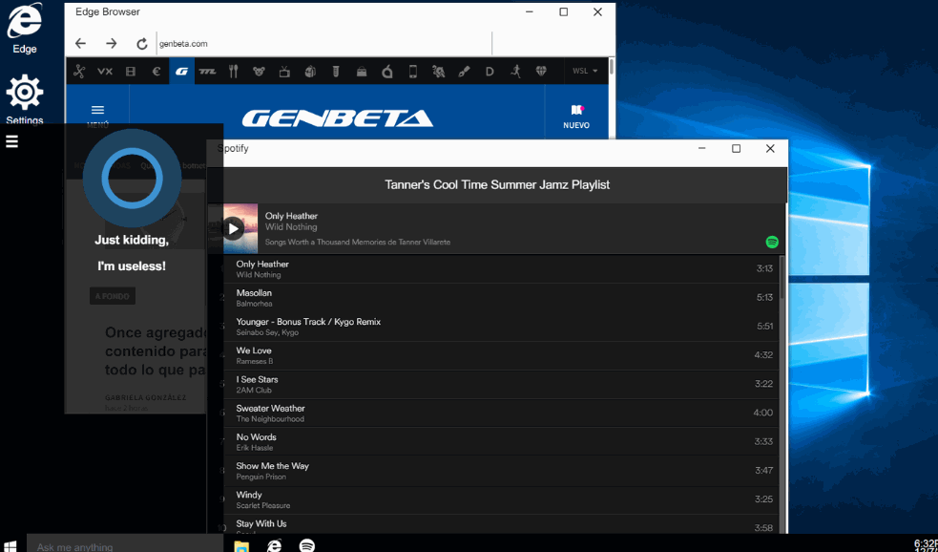Minimize the Edge Browser window
Viewport: 938px width, 552px height.
[529, 11]
